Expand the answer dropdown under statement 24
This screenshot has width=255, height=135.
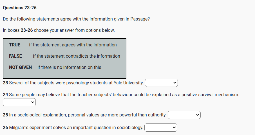tap(19, 103)
